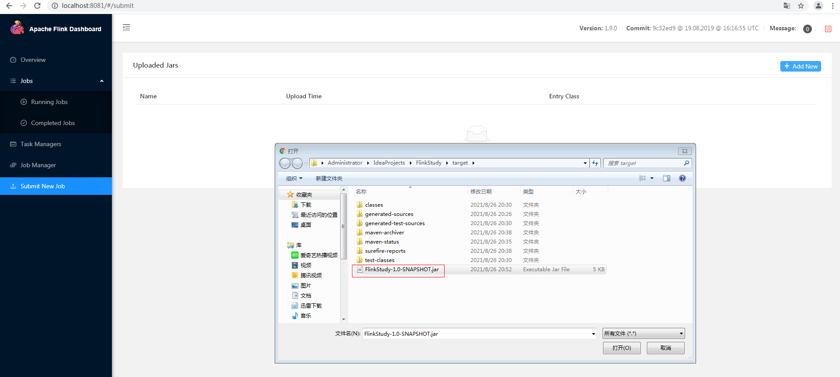Click the 文件名 filename input field

click(x=476, y=334)
